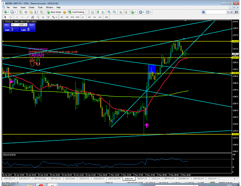Click the New Order button
The height and width of the screenshot is (186, 241).
(54, 12)
